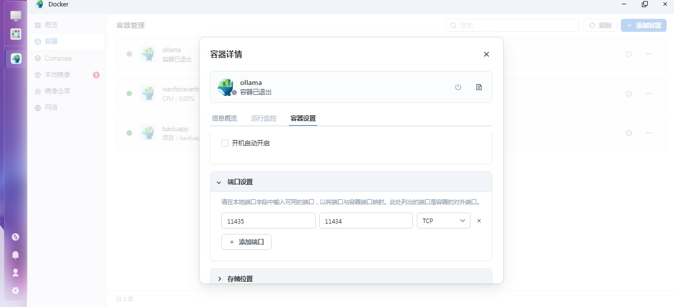674x307 pixels.
Task: Select the Docker whale icon in dock
Action: click(x=16, y=59)
